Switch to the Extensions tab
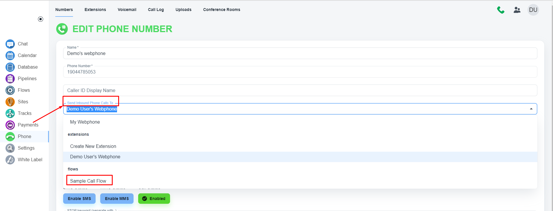The image size is (553, 211). tap(95, 10)
